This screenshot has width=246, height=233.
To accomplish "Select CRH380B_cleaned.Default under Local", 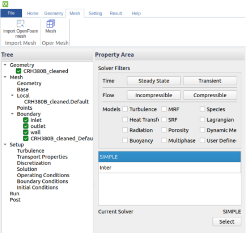I will (x=56, y=102).
